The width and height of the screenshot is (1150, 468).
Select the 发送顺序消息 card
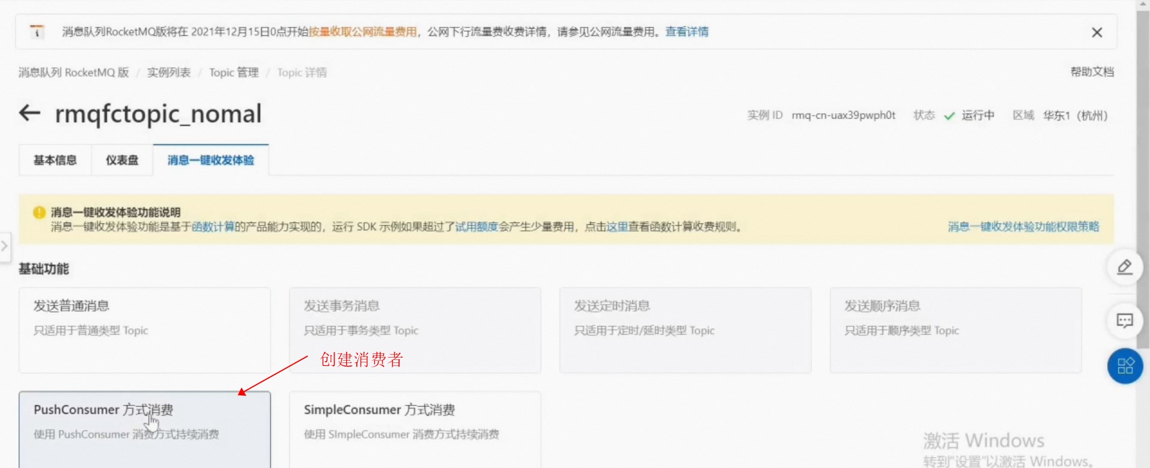tap(956, 330)
